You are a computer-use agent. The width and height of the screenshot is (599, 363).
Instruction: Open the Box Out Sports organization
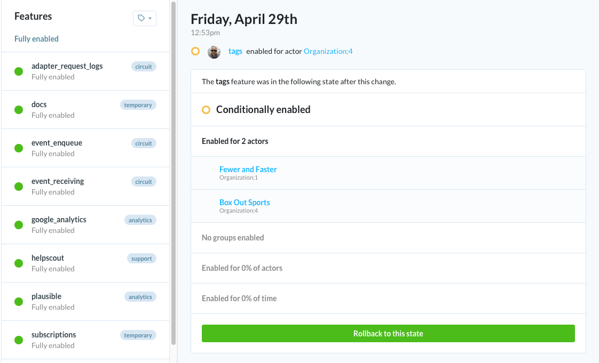(245, 202)
